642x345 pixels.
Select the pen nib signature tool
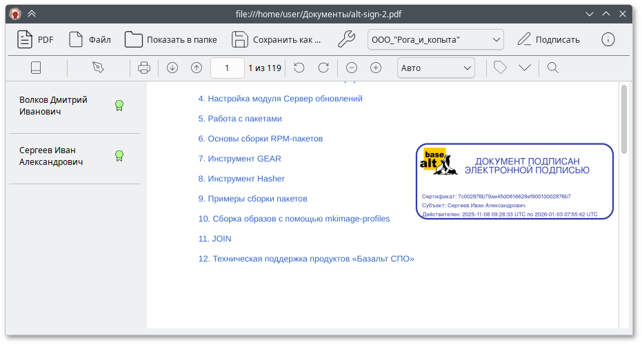(x=98, y=68)
